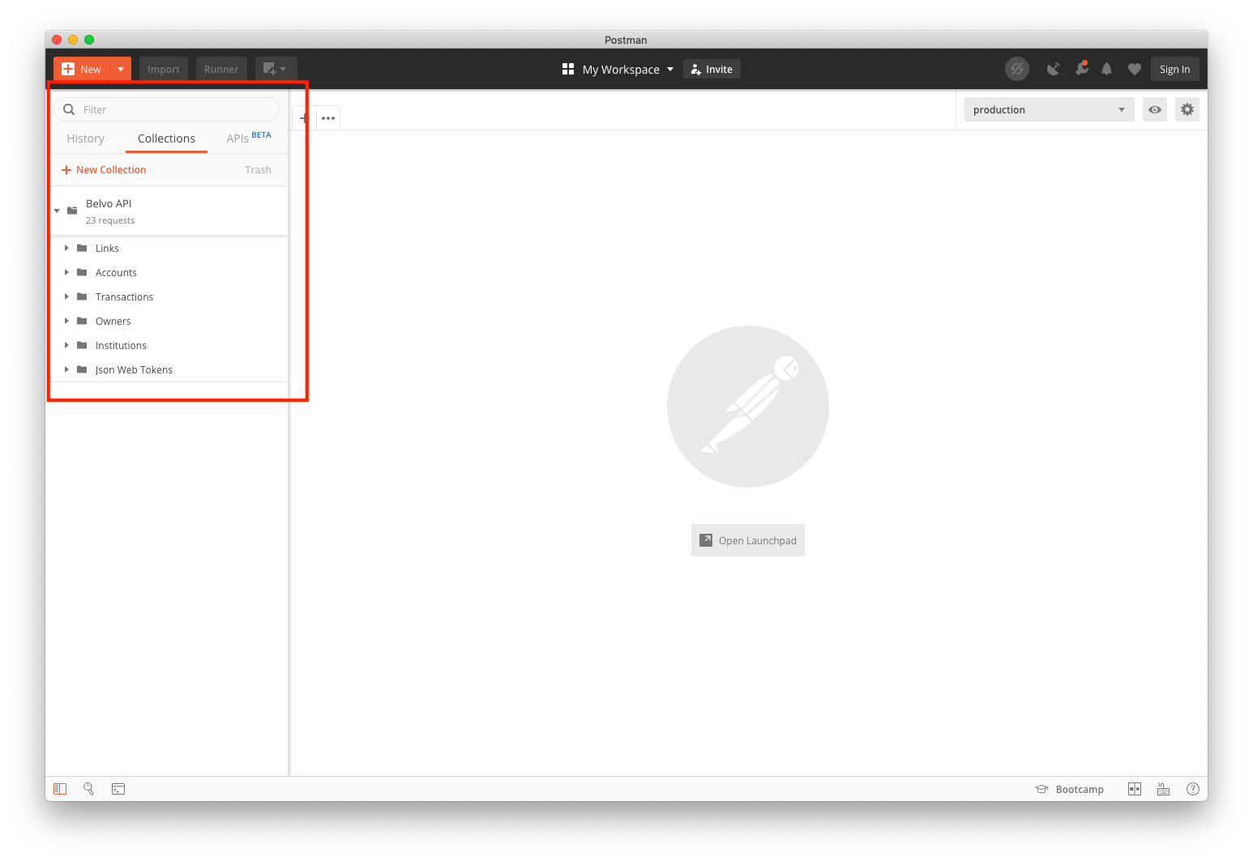
Task: Collapse the Belvo API collection arrow
Action: 57,211
